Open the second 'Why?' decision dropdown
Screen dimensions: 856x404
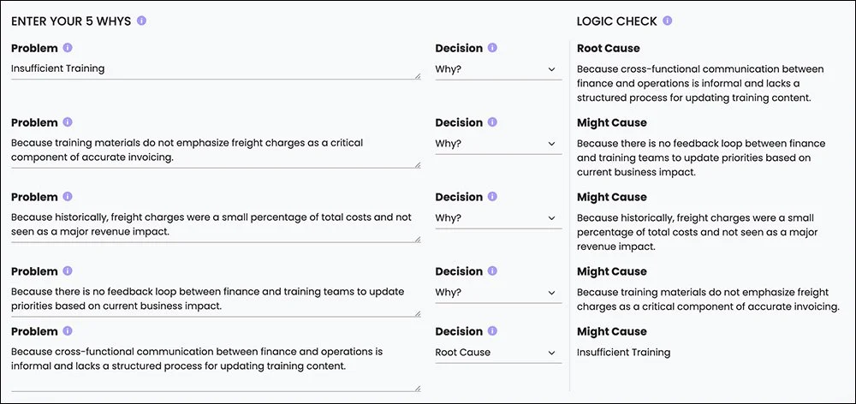pyautogui.click(x=496, y=144)
